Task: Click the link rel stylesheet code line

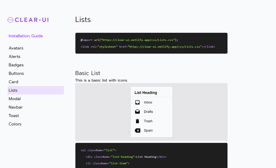Action: [x=148, y=47]
